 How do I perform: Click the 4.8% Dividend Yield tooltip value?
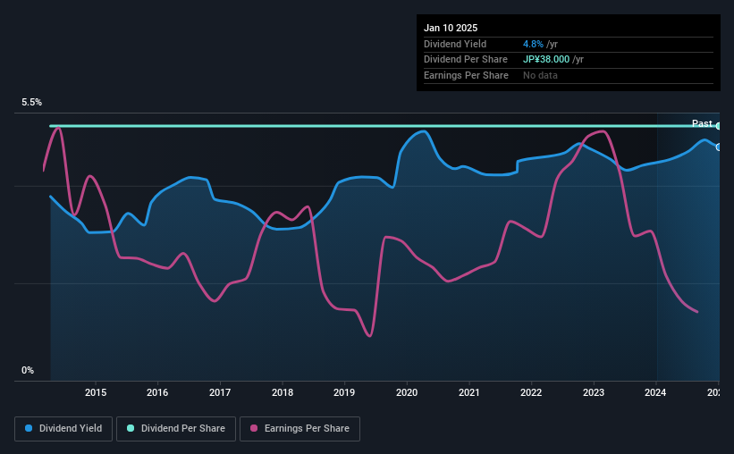pyautogui.click(x=533, y=44)
